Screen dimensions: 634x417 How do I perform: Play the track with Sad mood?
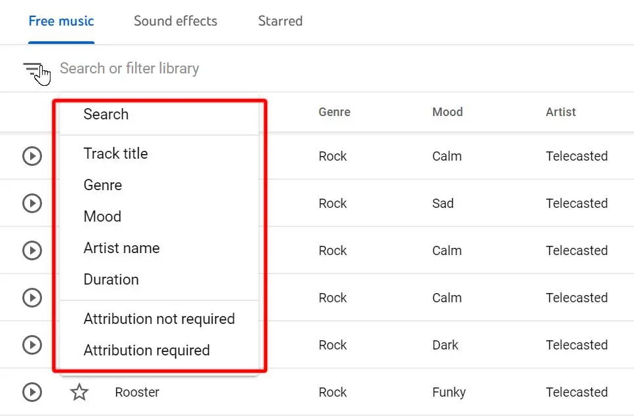point(32,203)
